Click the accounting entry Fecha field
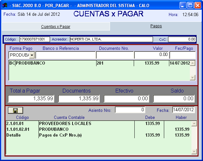Viewport: 203px width, 161px height. point(184,110)
